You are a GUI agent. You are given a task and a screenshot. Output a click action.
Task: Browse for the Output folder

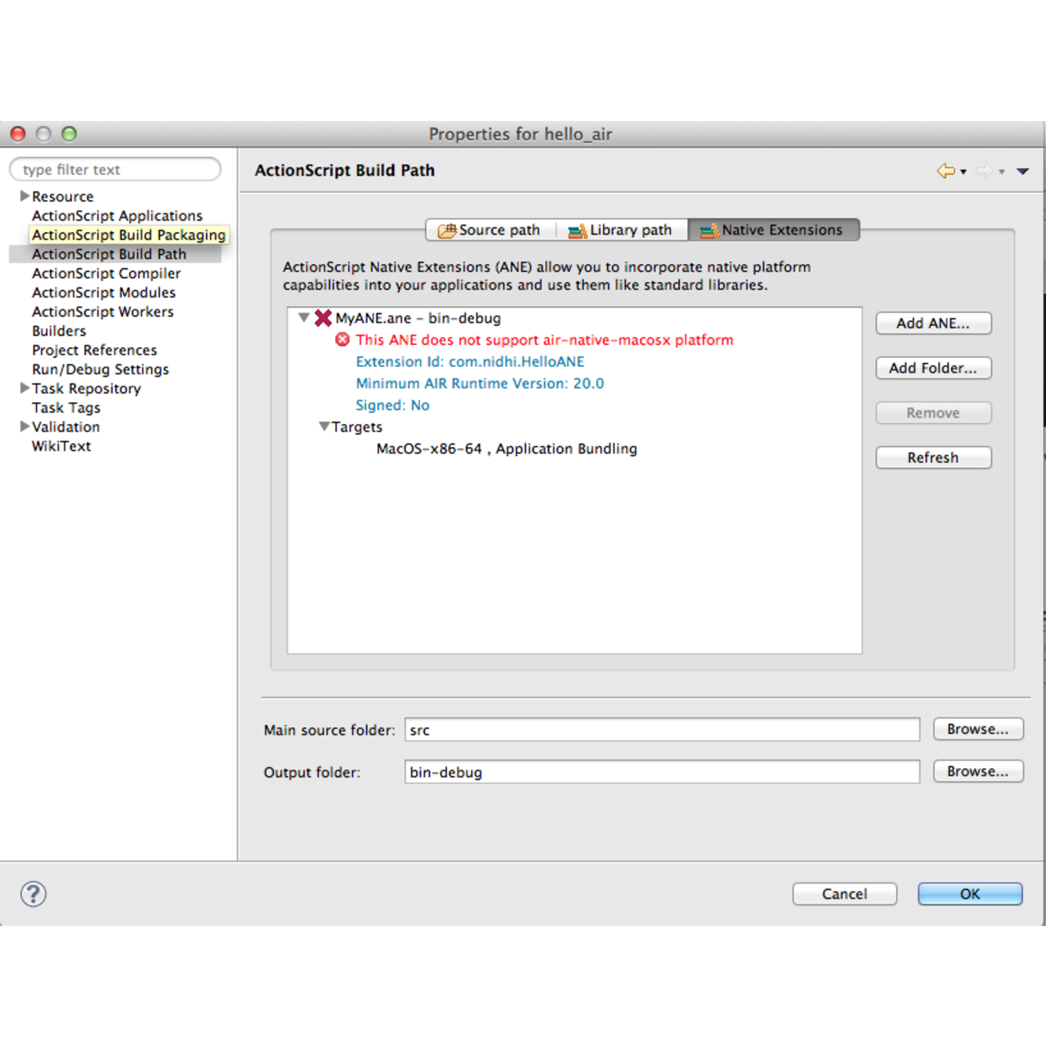click(x=978, y=771)
